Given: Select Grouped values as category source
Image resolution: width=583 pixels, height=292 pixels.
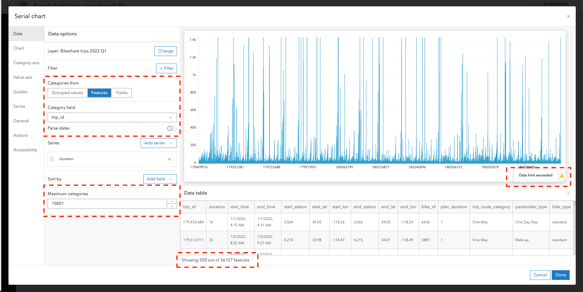Looking at the screenshot, I should [67, 93].
